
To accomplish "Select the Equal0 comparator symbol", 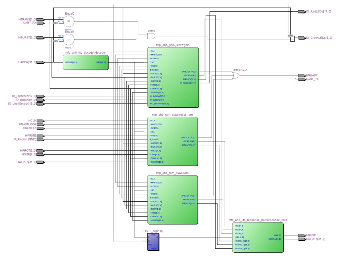I will tap(69, 21).
